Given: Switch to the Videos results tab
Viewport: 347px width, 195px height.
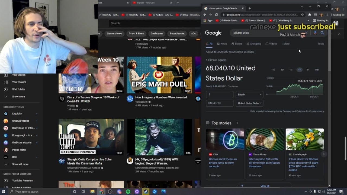Looking at the screenshot, I should pos(271,44).
